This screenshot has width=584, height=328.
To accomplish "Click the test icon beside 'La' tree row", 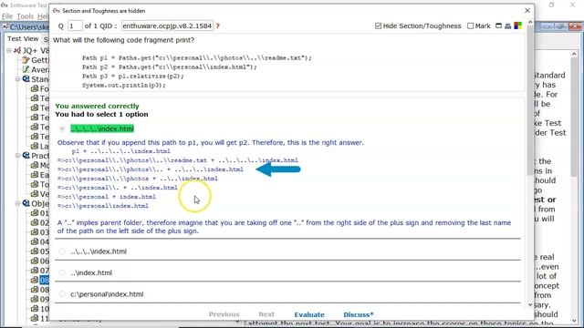I will [x=35, y=146].
